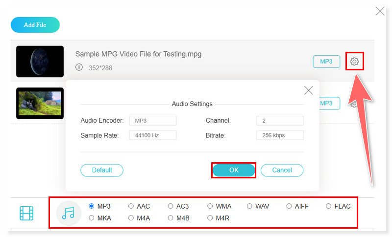Open the Sample Rate 44100 Hz dropdown
392x237 pixels.
point(153,135)
